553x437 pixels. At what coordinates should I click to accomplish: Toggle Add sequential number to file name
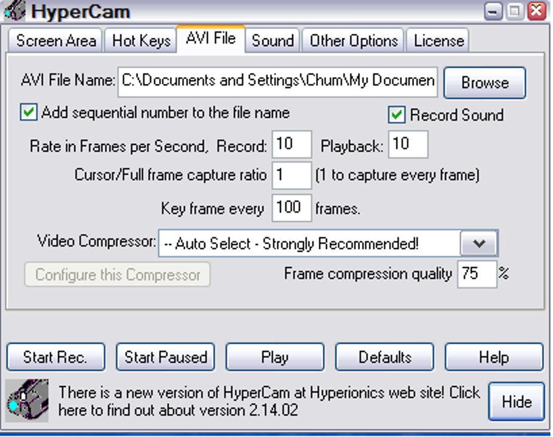pos(29,112)
